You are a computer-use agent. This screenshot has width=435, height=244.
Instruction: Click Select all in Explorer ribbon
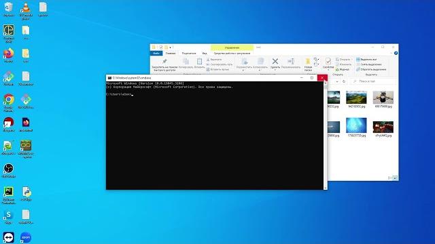tap(366, 60)
